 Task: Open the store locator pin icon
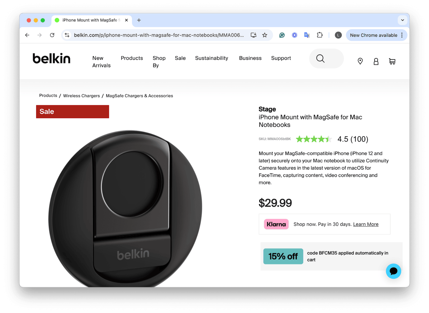click(360, 61)
